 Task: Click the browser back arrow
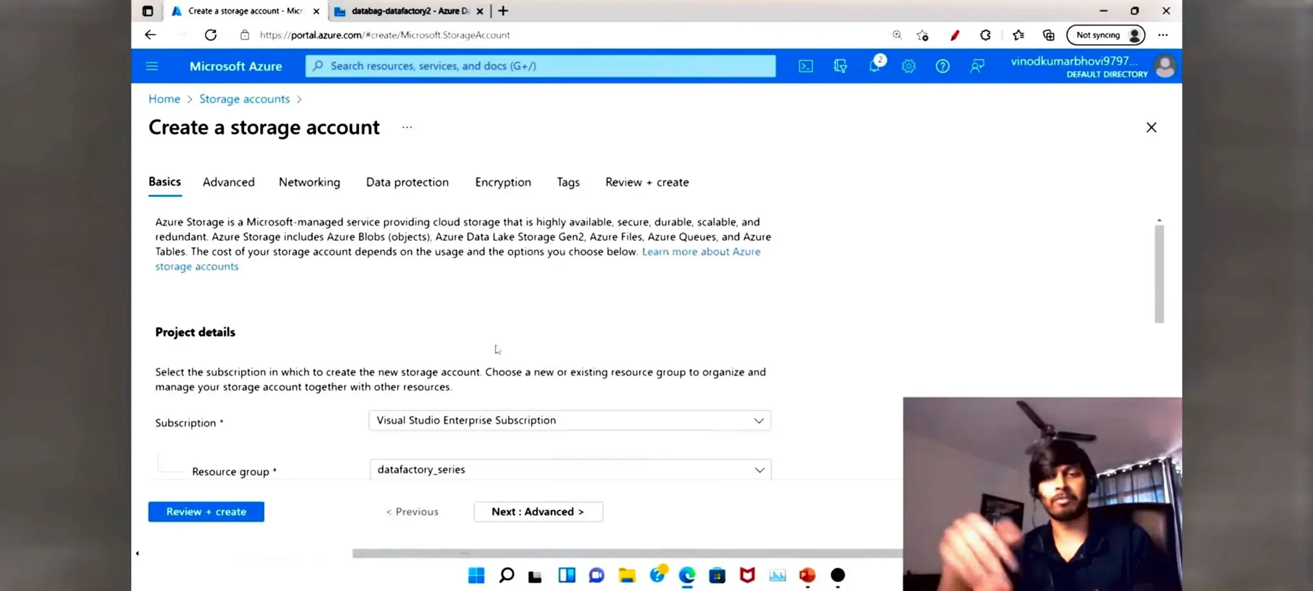click(150, 35)
